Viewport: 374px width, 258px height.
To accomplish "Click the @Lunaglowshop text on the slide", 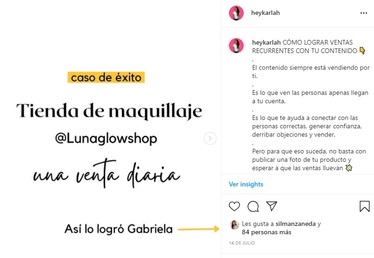I will point(106,139).
